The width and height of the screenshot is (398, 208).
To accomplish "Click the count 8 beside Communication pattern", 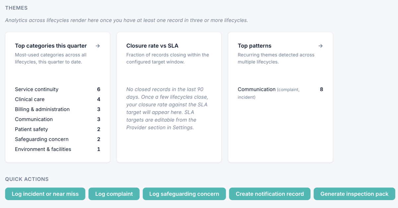I will [x=321, y=89].
